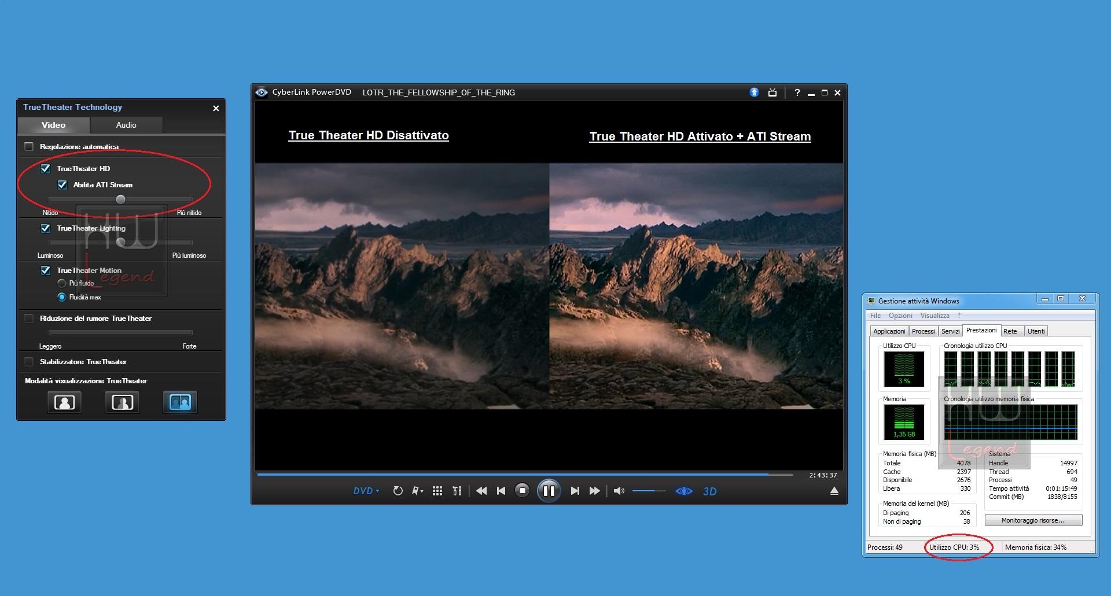Click the rewind button
The height and width of the screenshot is (596, 1111).
click(481, 491)
